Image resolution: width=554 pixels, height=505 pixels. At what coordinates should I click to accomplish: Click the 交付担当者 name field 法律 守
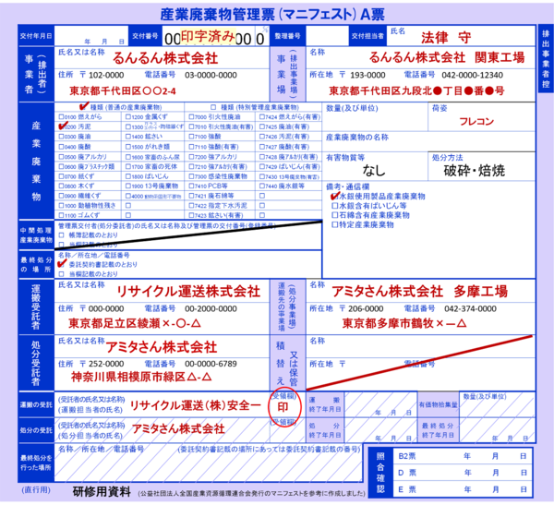pyautogui.click(x=445, y=38)
